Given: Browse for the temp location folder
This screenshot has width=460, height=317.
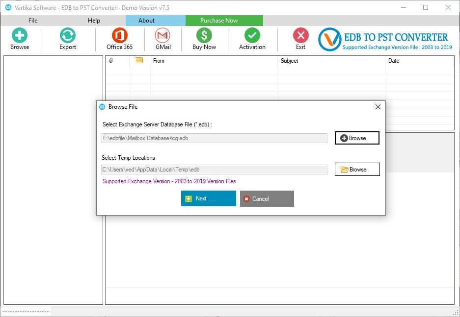Looking at the screenshot, I should (x=357, y=170).
